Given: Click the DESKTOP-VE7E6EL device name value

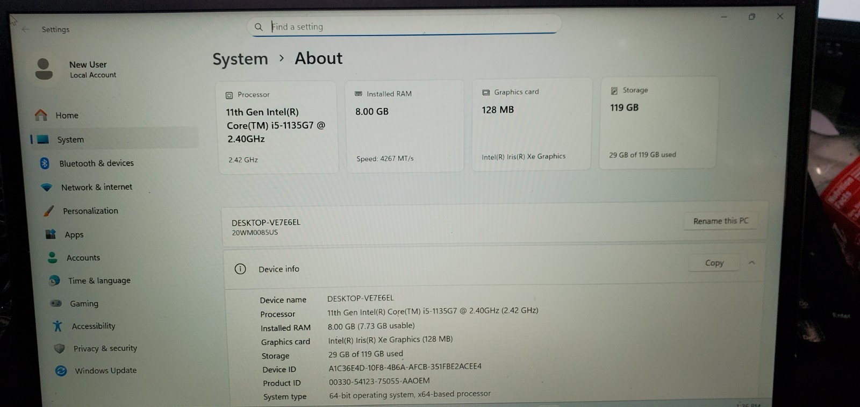Looking at the screenshot, I should (361, 298).
